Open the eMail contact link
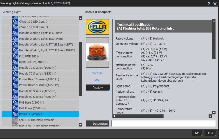Screen dimensions: 219x139 97,80
